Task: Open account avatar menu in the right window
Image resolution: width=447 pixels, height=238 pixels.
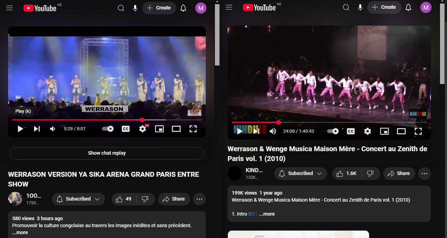Action: [426, 7]
